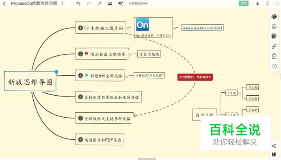Select the subtopic 本图就是"手写风格"
281x160 pixels.
click(x=149, y=75)
